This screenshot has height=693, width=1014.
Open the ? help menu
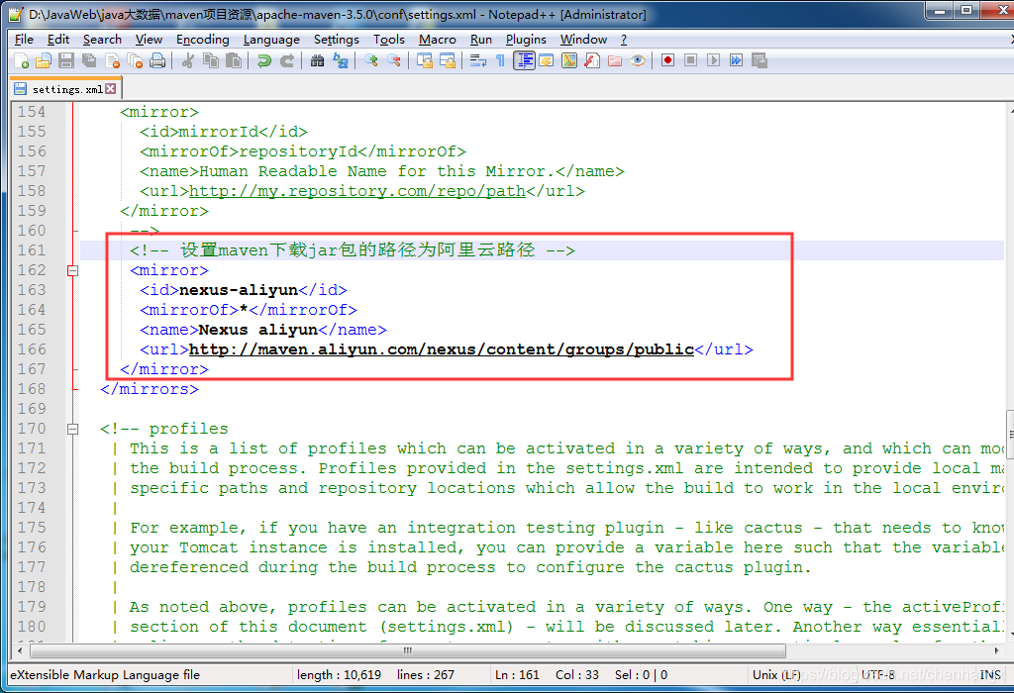point(624,40)
